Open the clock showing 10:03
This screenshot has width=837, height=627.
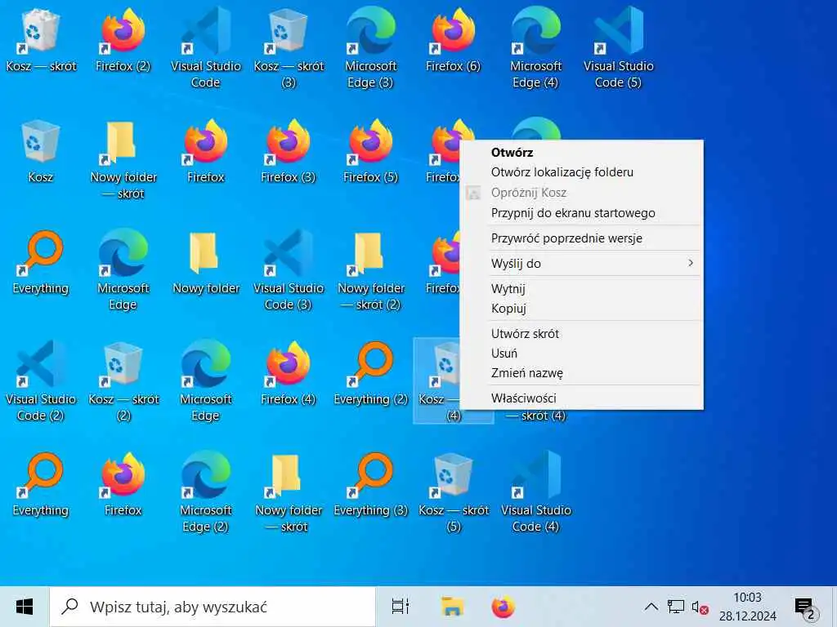747,607
